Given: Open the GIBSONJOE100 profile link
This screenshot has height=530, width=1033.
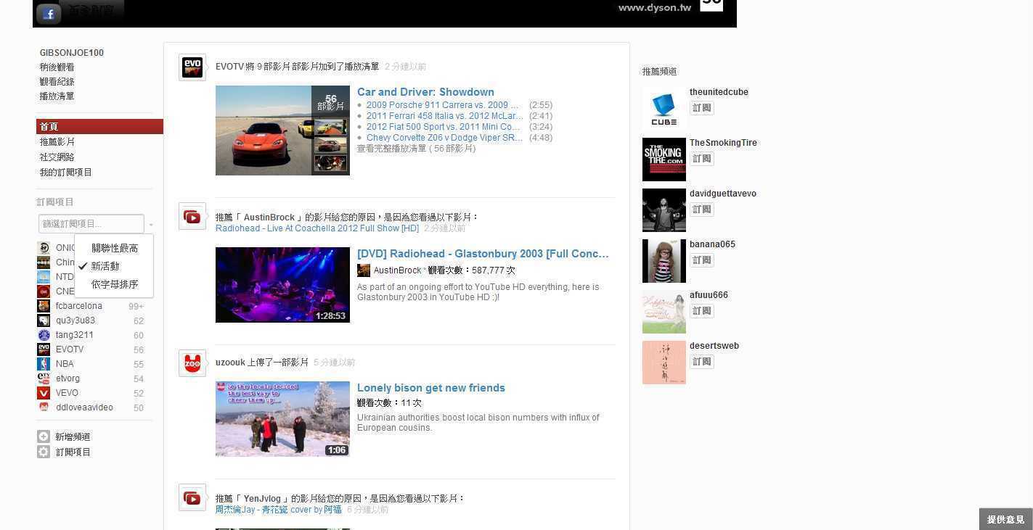Looking at the screenshot, I should (72, 53).
